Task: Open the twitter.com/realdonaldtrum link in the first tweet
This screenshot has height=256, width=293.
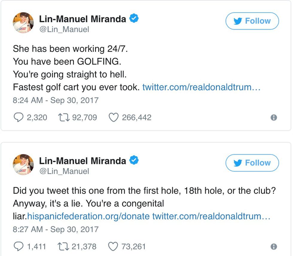Action: tap(202, 87)
